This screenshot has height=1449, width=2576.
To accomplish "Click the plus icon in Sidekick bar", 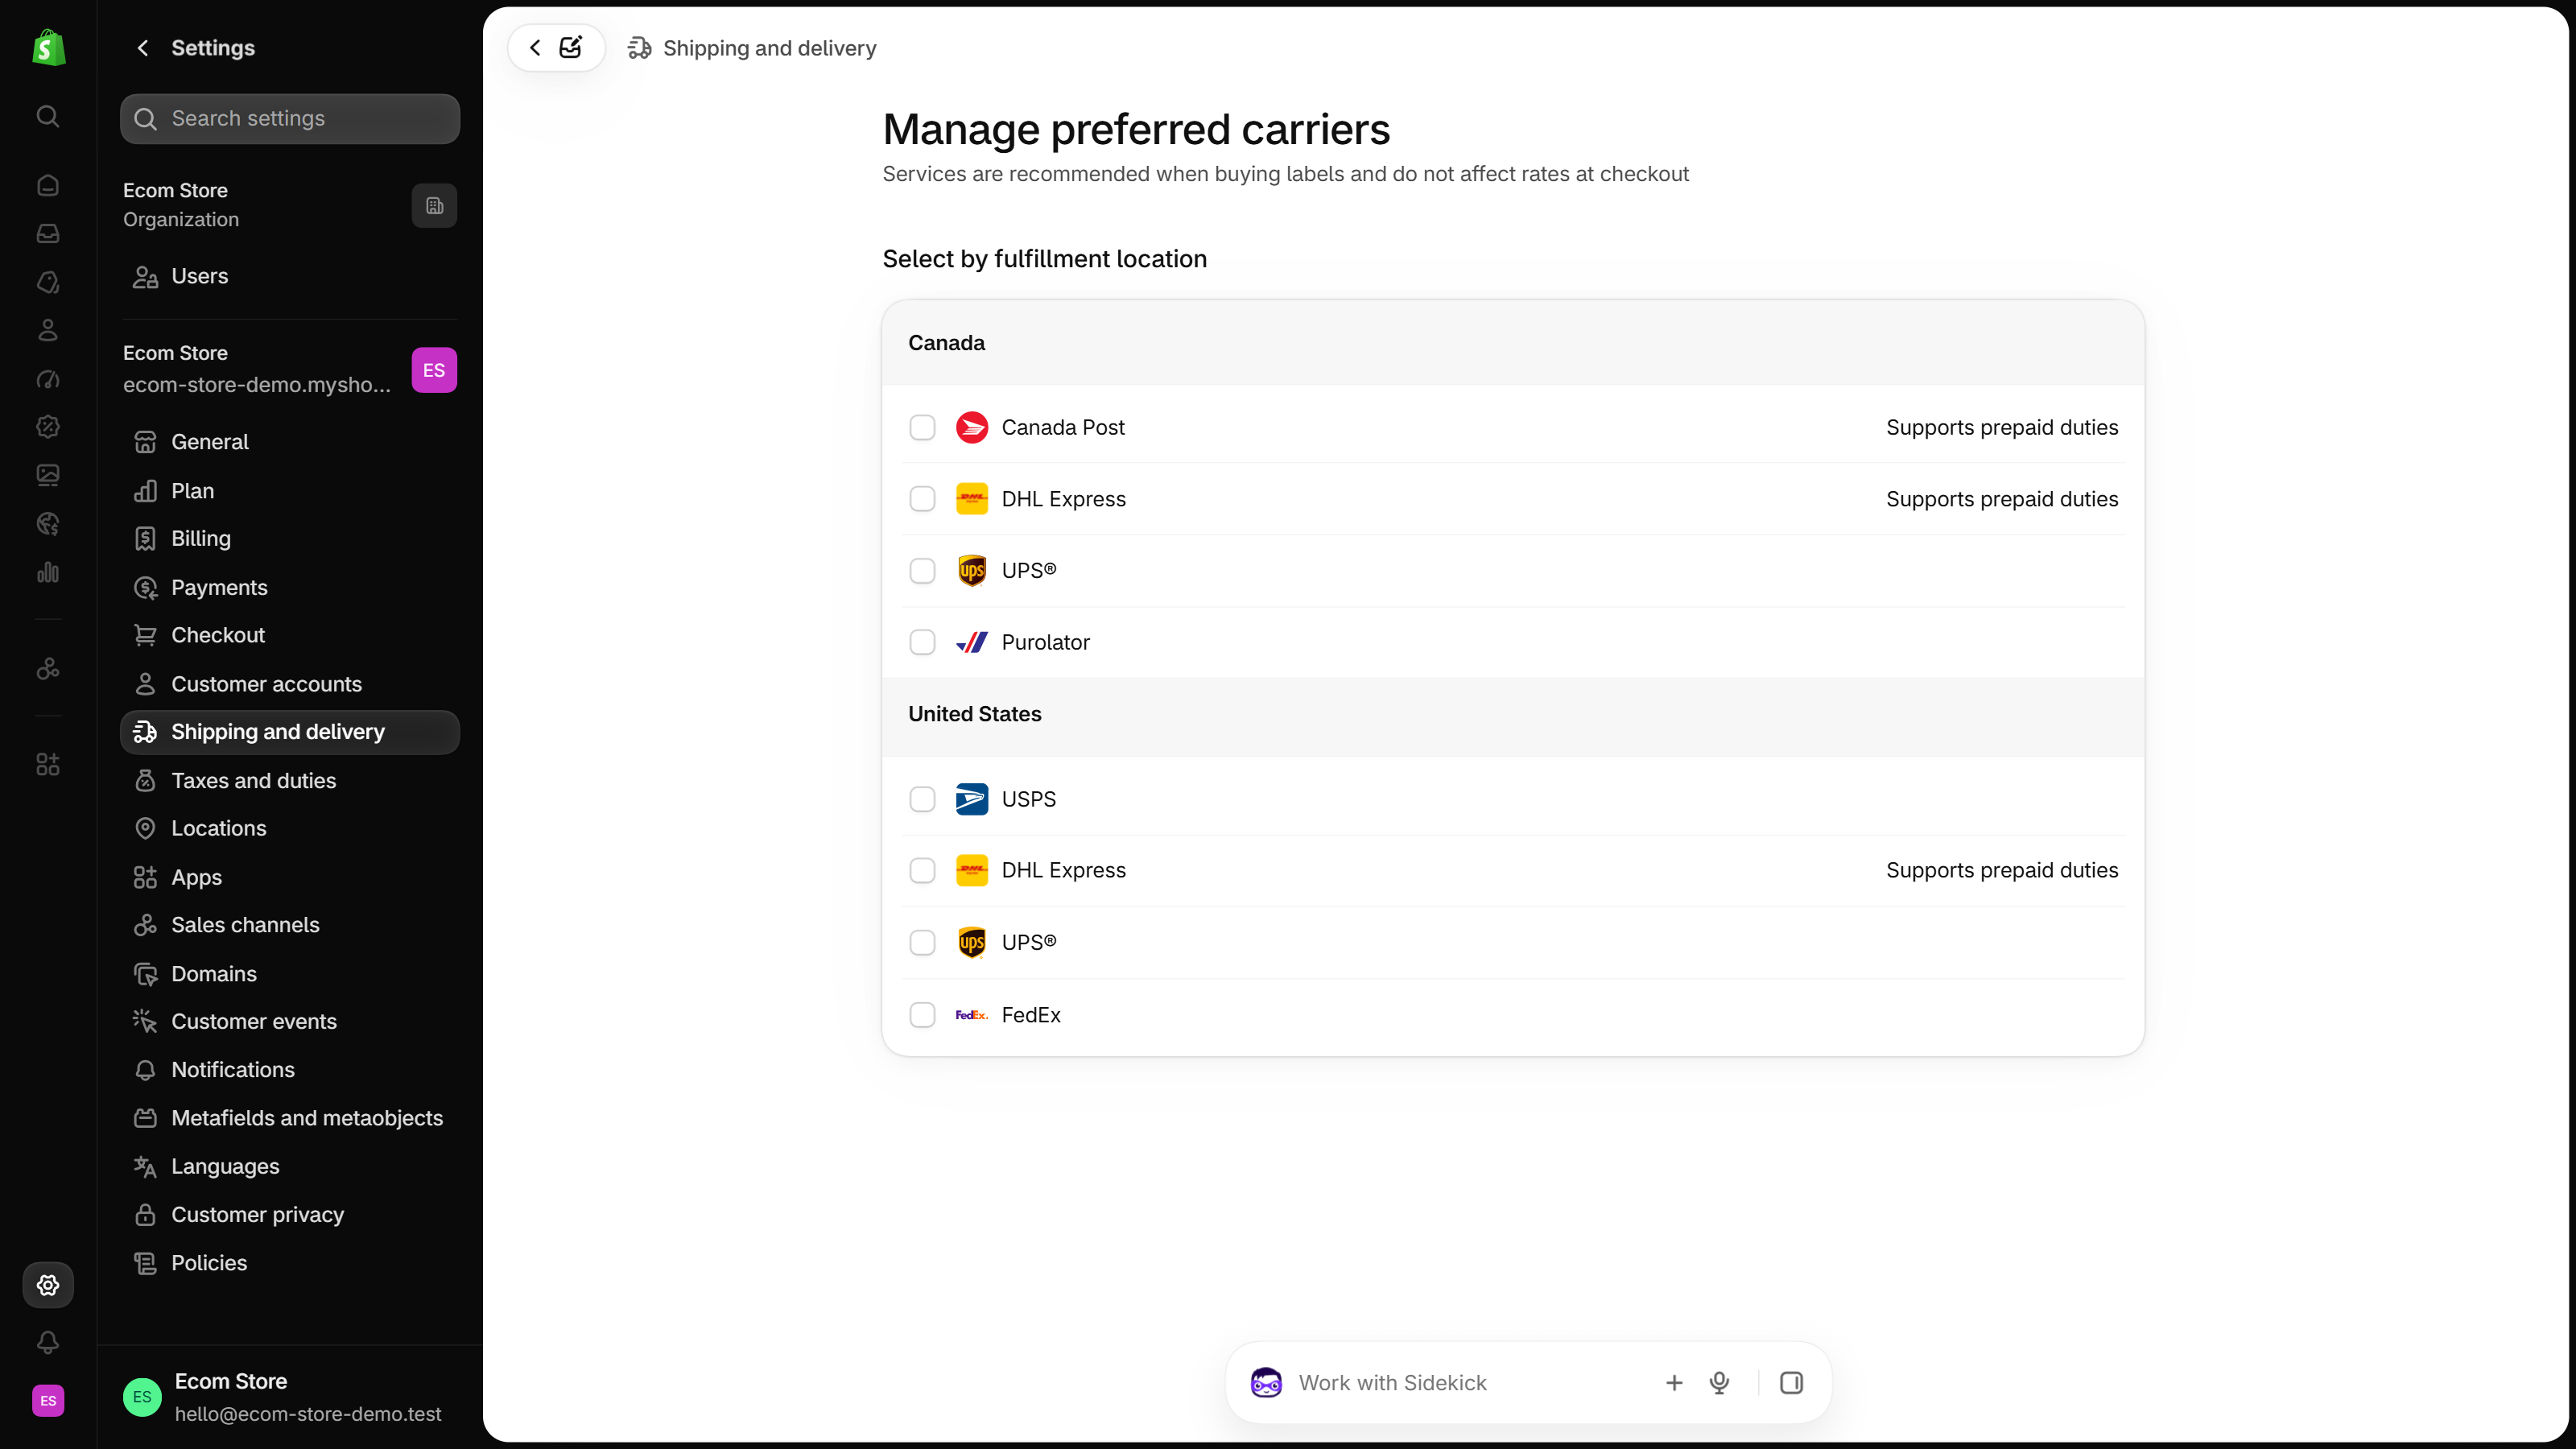I will [1674, 1383].
